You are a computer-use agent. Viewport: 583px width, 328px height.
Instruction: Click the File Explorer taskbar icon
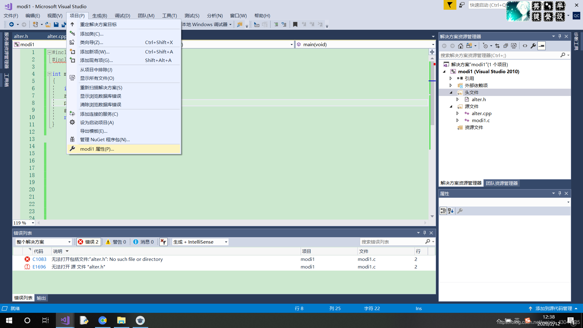click(121, 320)
